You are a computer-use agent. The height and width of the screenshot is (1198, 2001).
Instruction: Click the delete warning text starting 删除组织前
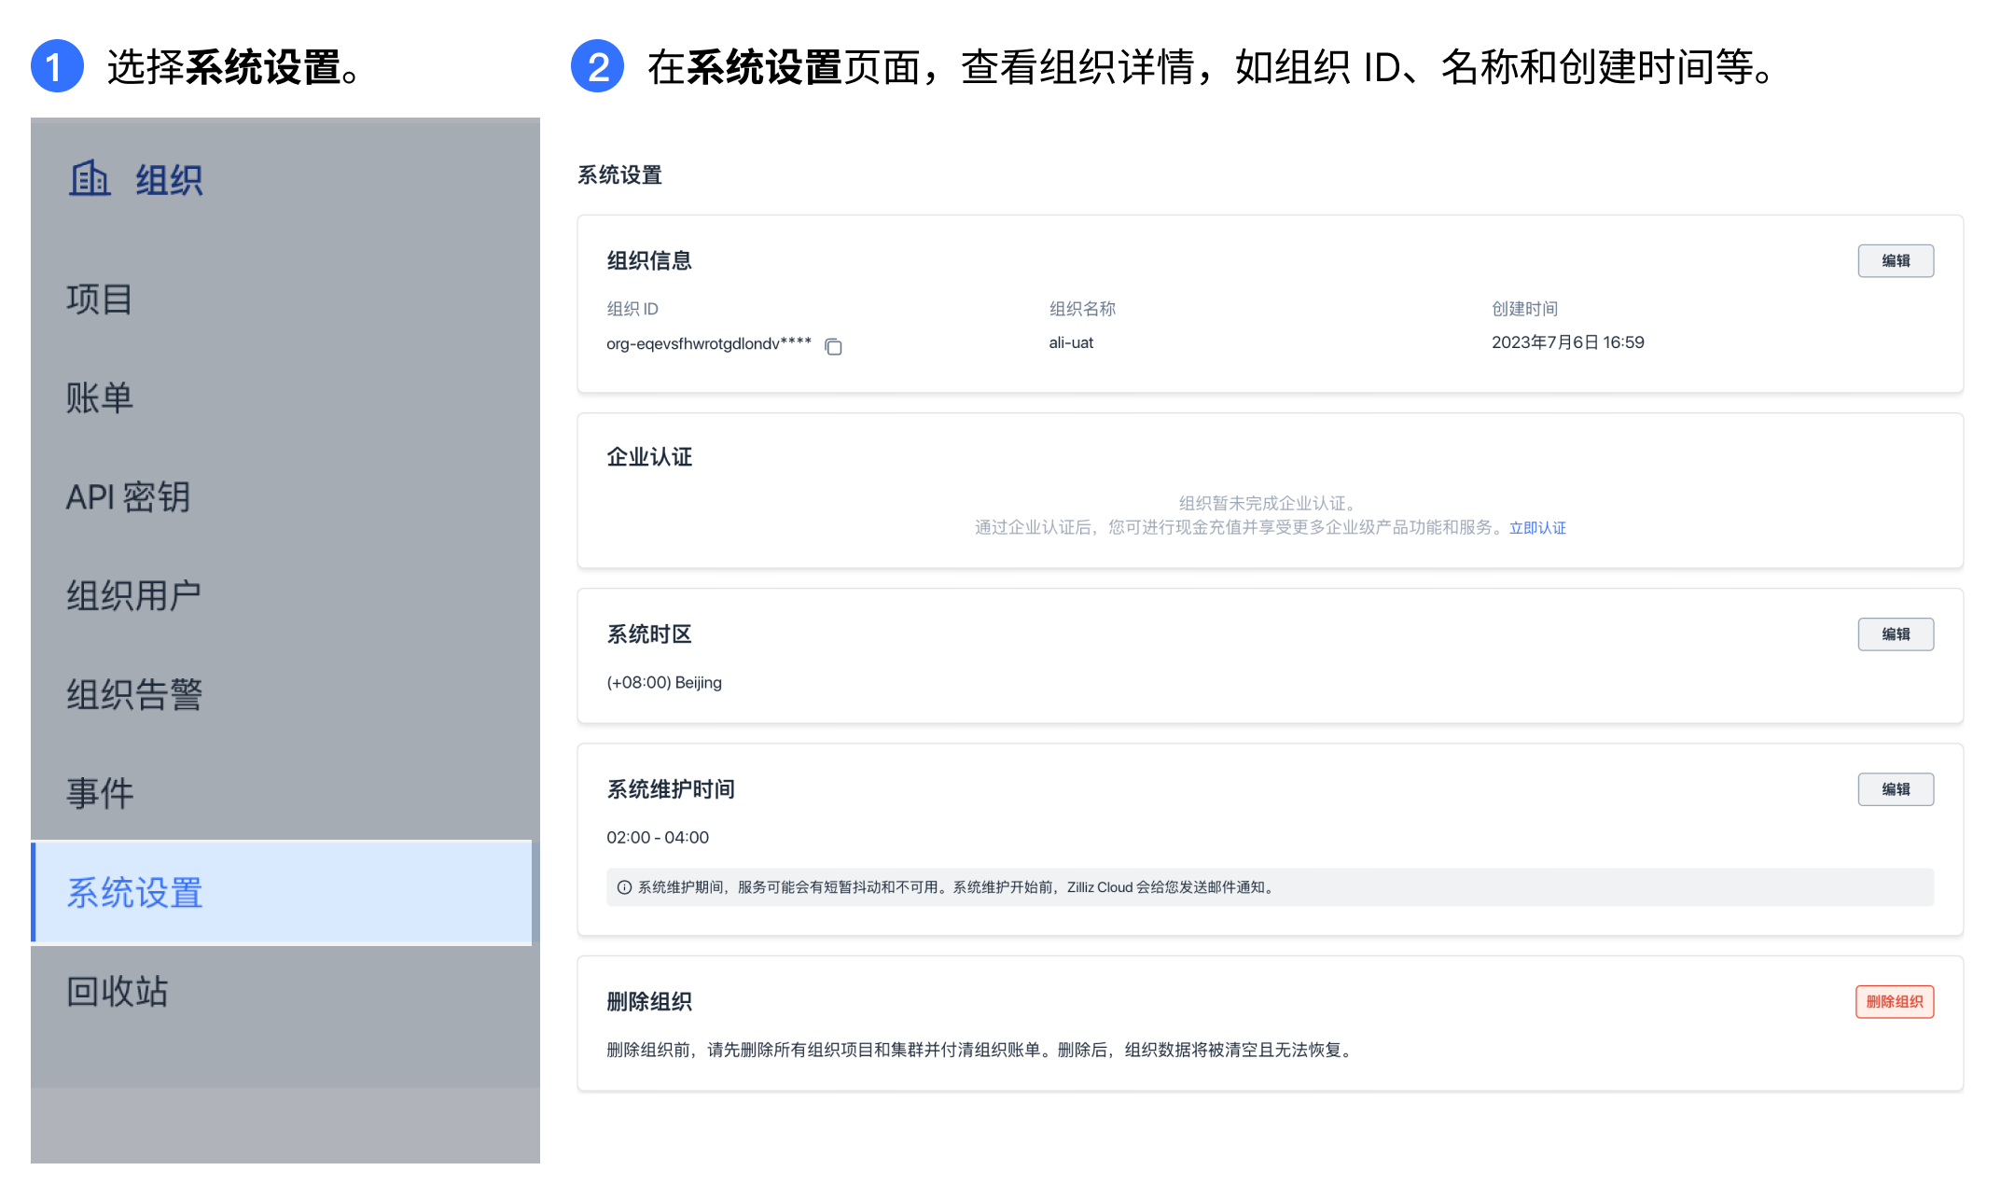click(982, 1051)
